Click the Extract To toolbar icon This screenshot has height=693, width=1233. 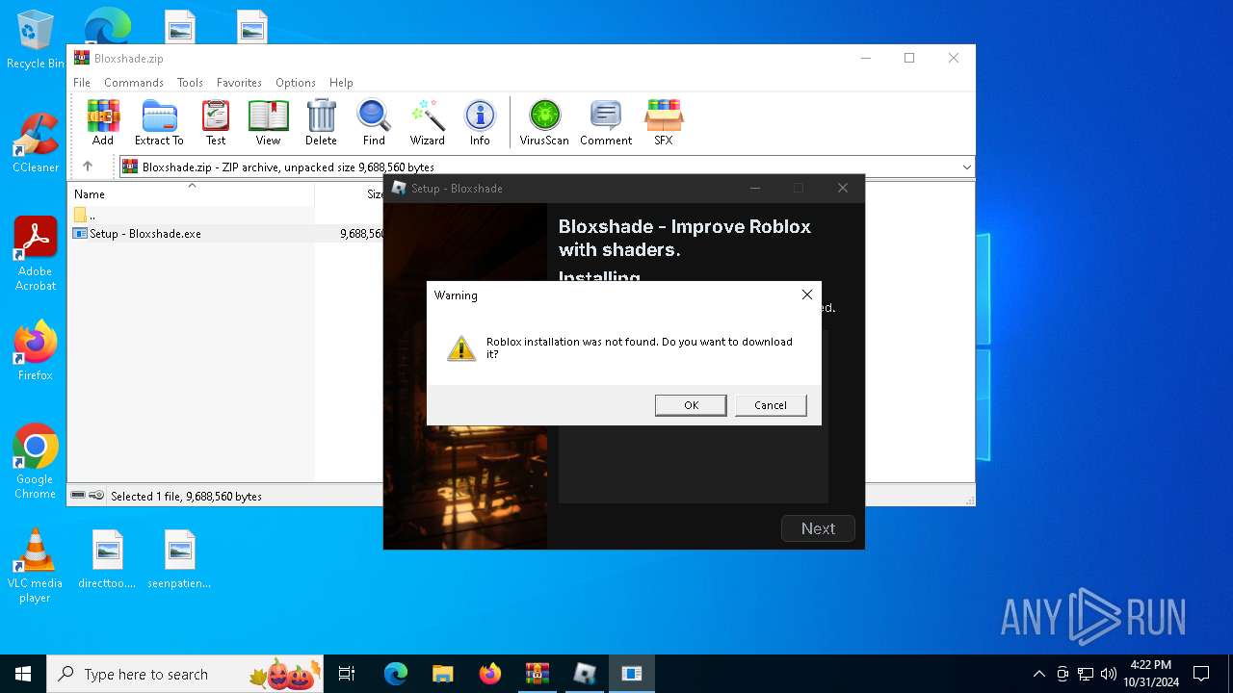click(x=159, y=122)
